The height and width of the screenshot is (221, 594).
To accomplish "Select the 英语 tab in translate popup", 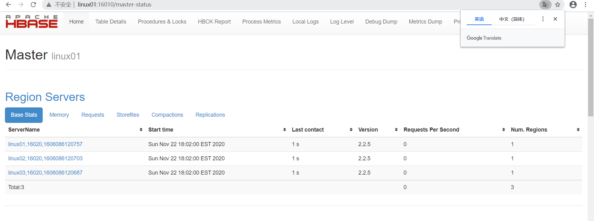I will click(x=479, y=19).
